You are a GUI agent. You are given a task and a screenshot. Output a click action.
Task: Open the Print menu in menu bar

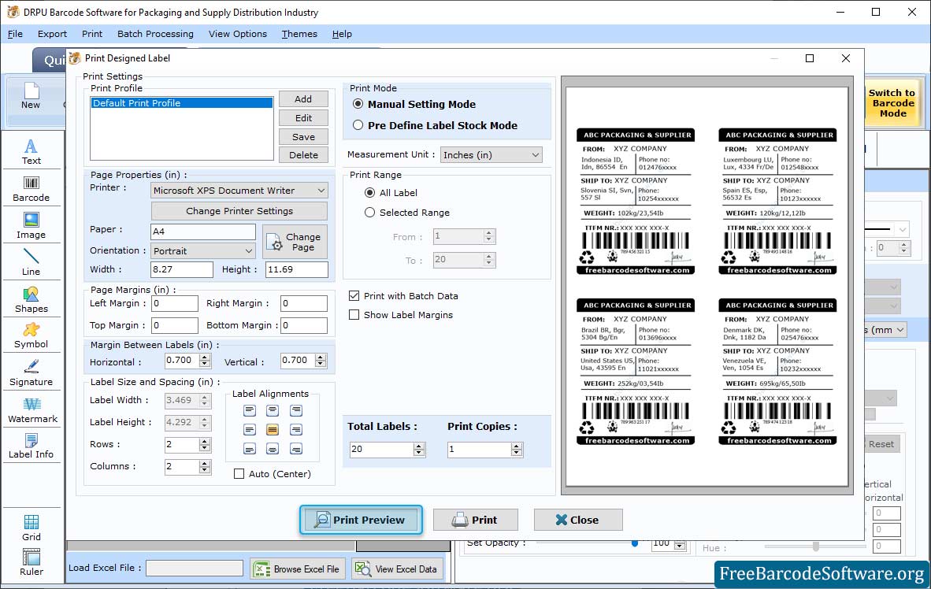pyautogui.click(x=92, y=34)
